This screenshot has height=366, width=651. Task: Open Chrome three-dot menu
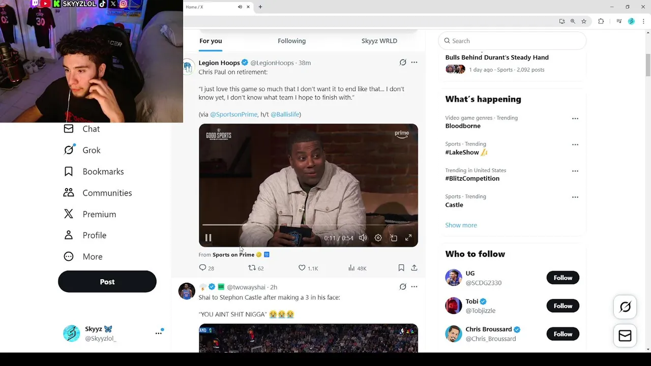click(x=644, y=21)
